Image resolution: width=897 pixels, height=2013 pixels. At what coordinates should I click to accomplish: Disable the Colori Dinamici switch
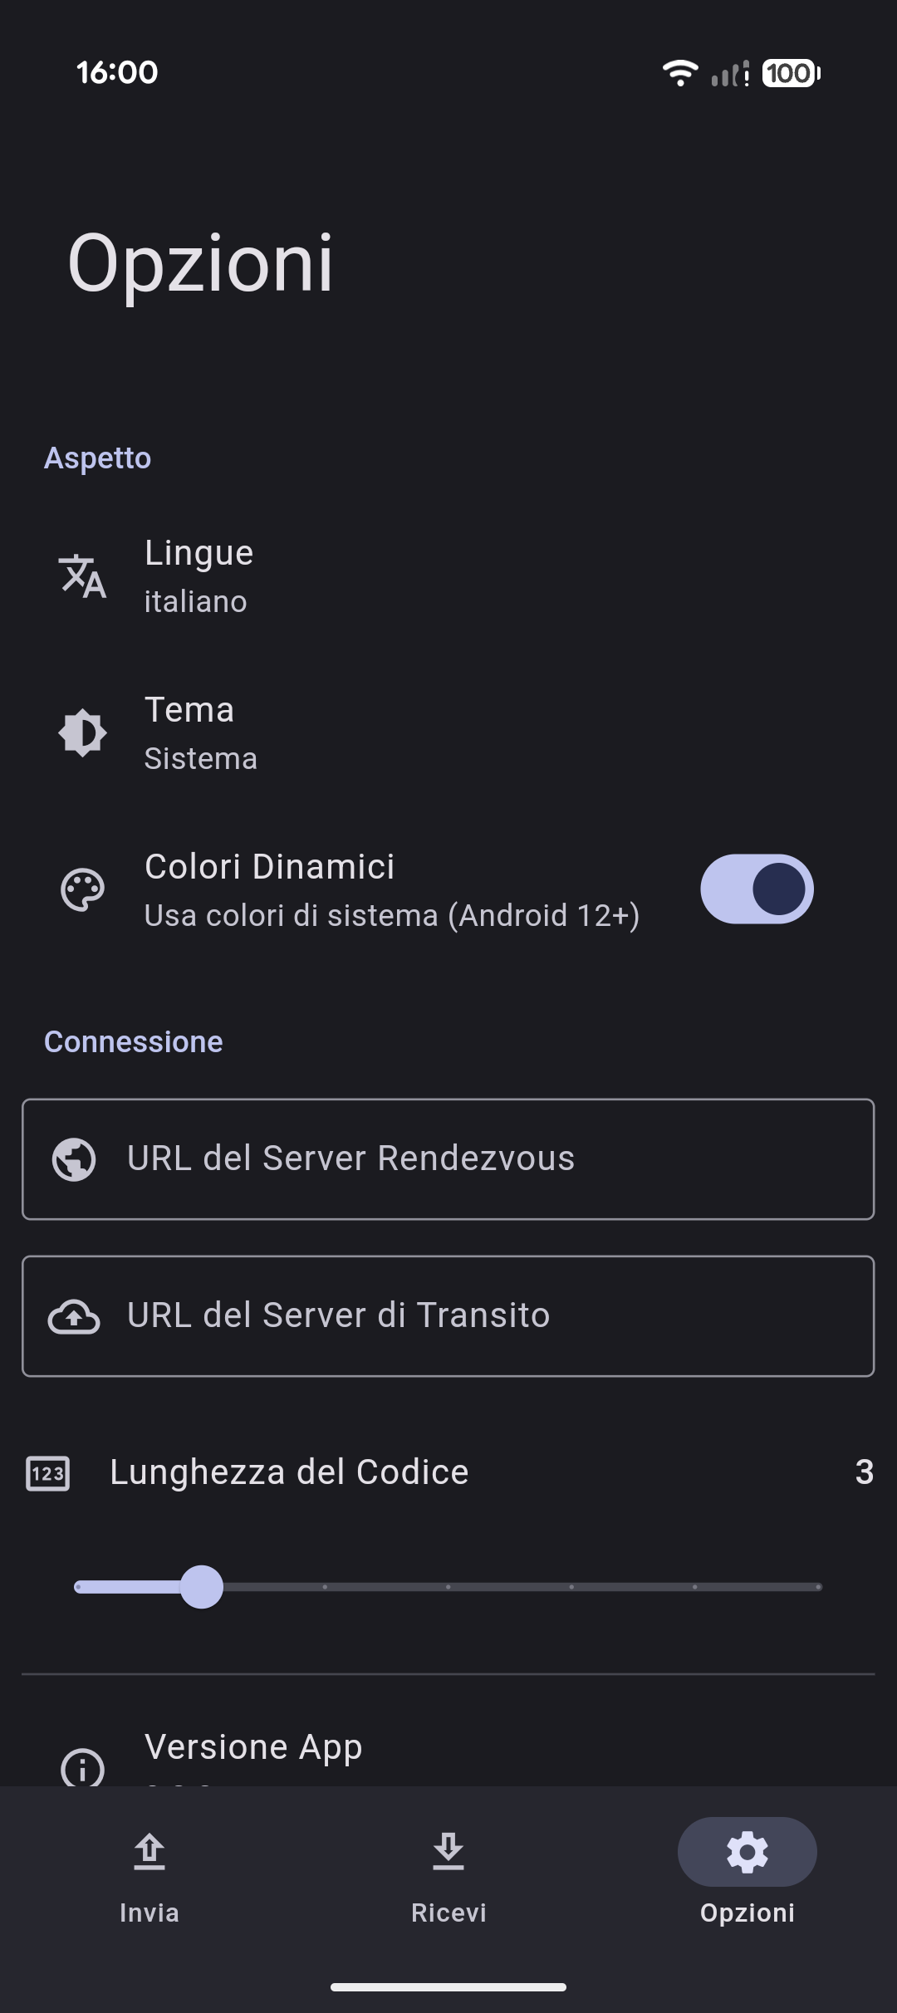pyautogui.click(x=756, y=889)
